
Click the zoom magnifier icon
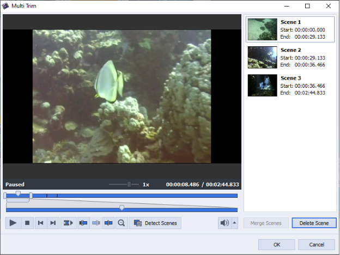pos(122,223)
